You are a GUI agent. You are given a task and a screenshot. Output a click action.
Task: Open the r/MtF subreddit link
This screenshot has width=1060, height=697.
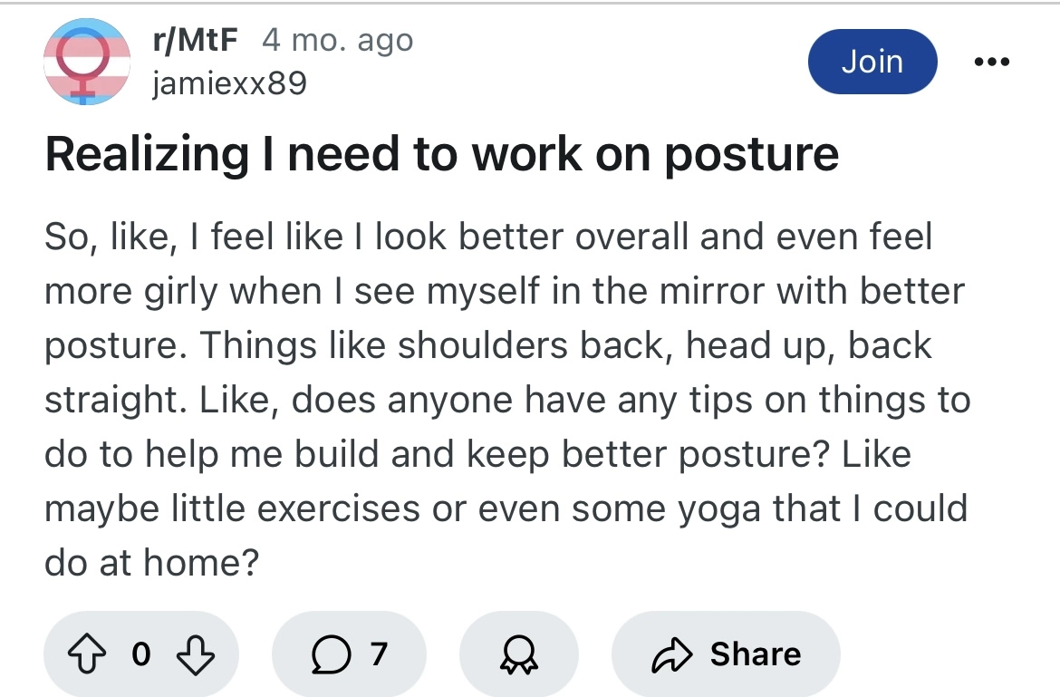198,41
